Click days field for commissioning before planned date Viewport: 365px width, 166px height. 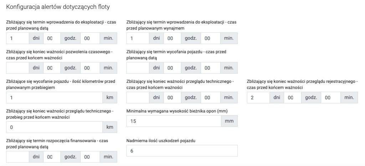[x=17, y=38]
